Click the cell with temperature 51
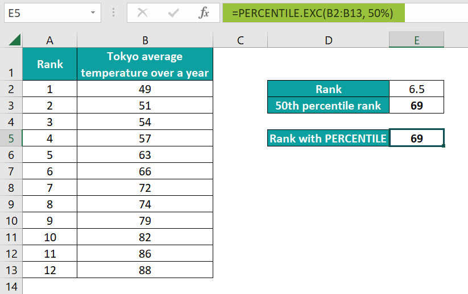This screenshot has height=294, width=468. coord(145,105)
